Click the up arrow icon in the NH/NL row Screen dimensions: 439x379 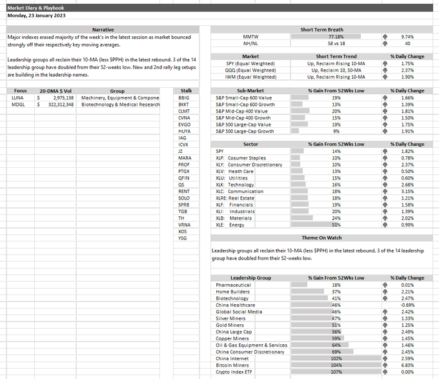point(385,43)
